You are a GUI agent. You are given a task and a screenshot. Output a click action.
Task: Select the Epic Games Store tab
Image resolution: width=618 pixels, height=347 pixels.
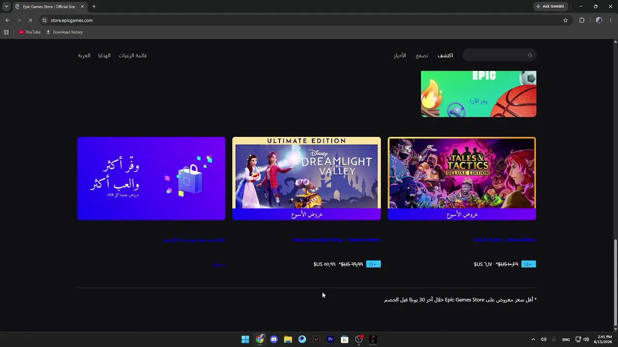(x=50, y=7)
